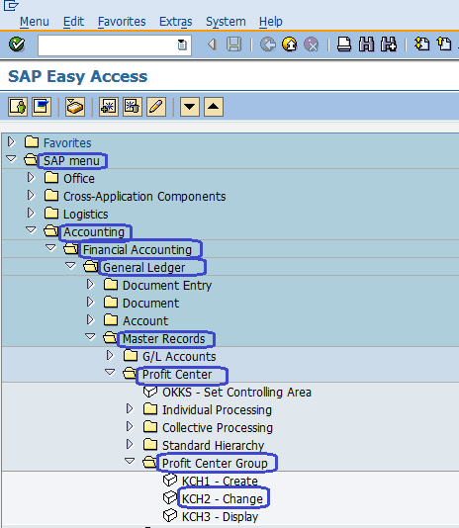Select the Favorites label in tree
Viewport: 459px width, 528px height.
[67, 143]
